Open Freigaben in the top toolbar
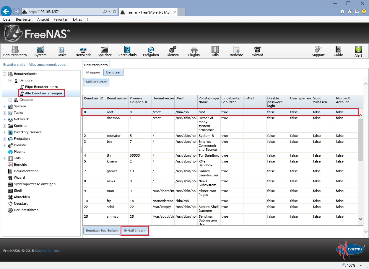 pos(151,51)
